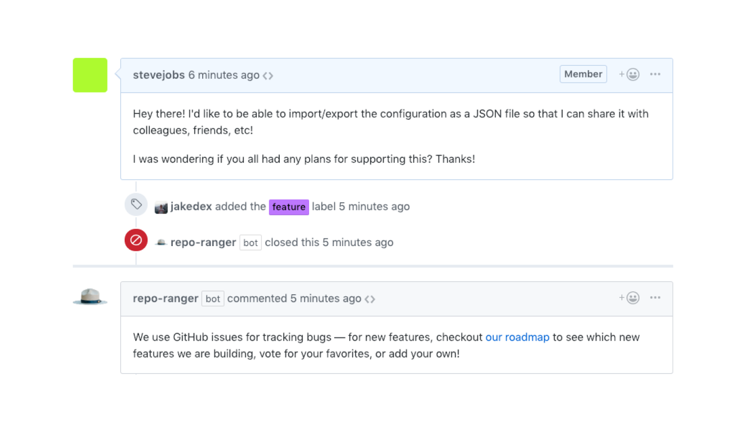Click the red closed-issue icon

point(136,240)
